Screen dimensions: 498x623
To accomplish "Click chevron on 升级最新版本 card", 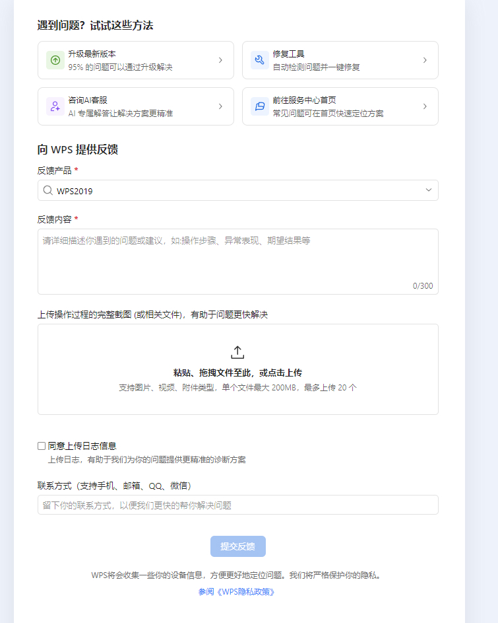I will 220,60.
